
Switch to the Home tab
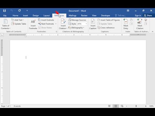coord(15,15)
